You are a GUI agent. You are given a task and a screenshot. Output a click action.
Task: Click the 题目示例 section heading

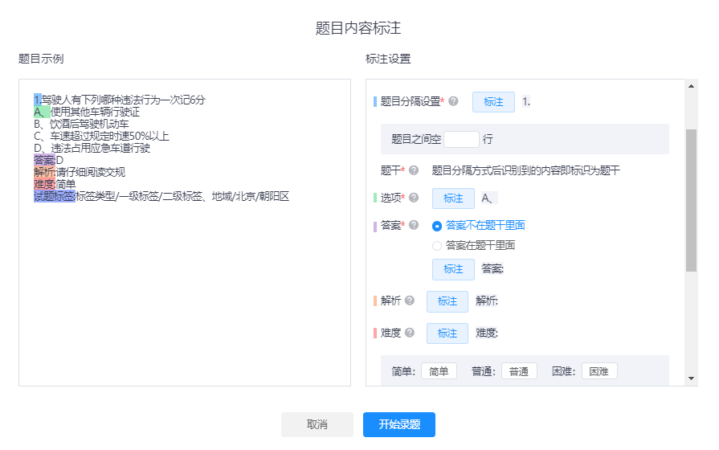pyautogui.click(x=41, y=59)
